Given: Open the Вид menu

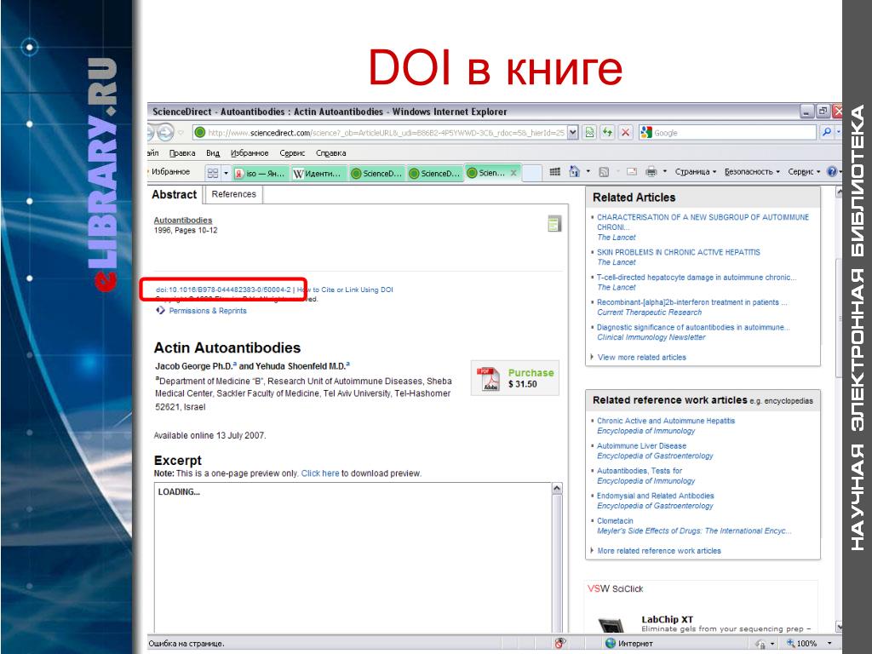Looking at the screenshot, I should [213, 153].
